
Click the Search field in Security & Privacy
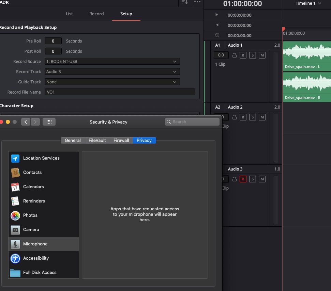coord(192,122)
